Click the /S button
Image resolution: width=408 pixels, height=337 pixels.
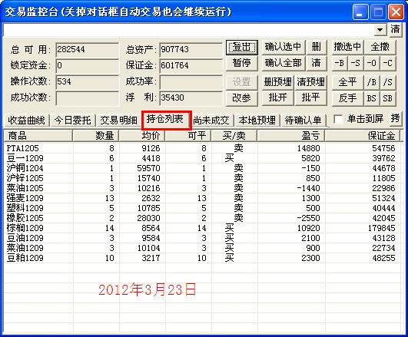pyautogui.click(x=388, y=82)
